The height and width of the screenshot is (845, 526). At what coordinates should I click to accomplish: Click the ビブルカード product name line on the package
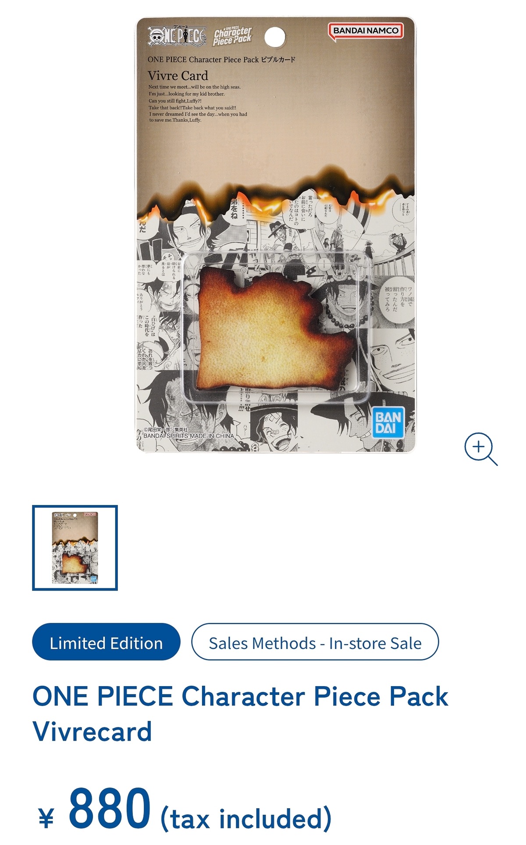[221, 60]
